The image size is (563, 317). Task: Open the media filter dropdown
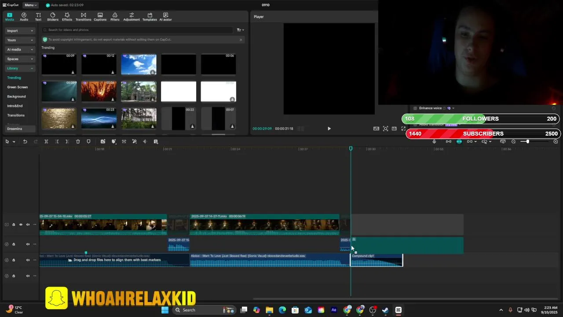pos(240,30)
